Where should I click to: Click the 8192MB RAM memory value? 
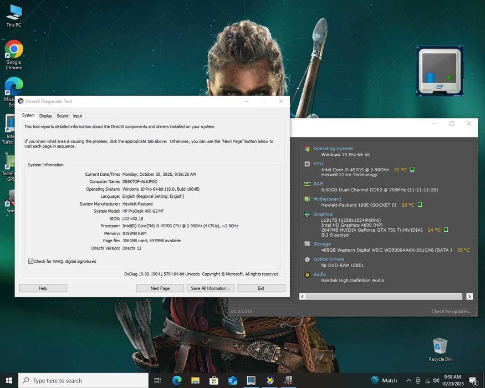[134, 233]
